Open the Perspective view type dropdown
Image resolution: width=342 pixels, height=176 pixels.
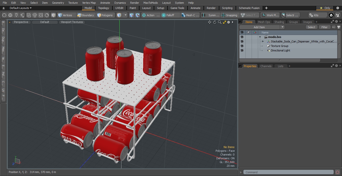tap(21, 22)
